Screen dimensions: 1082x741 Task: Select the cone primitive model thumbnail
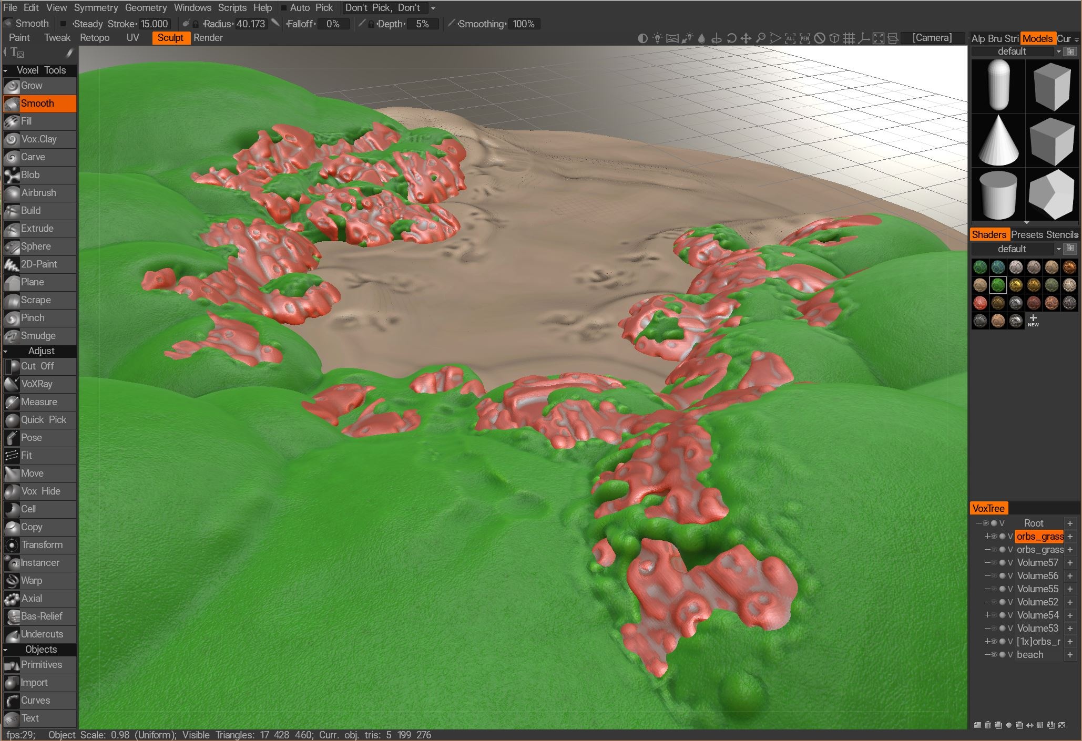click(998, 141)
